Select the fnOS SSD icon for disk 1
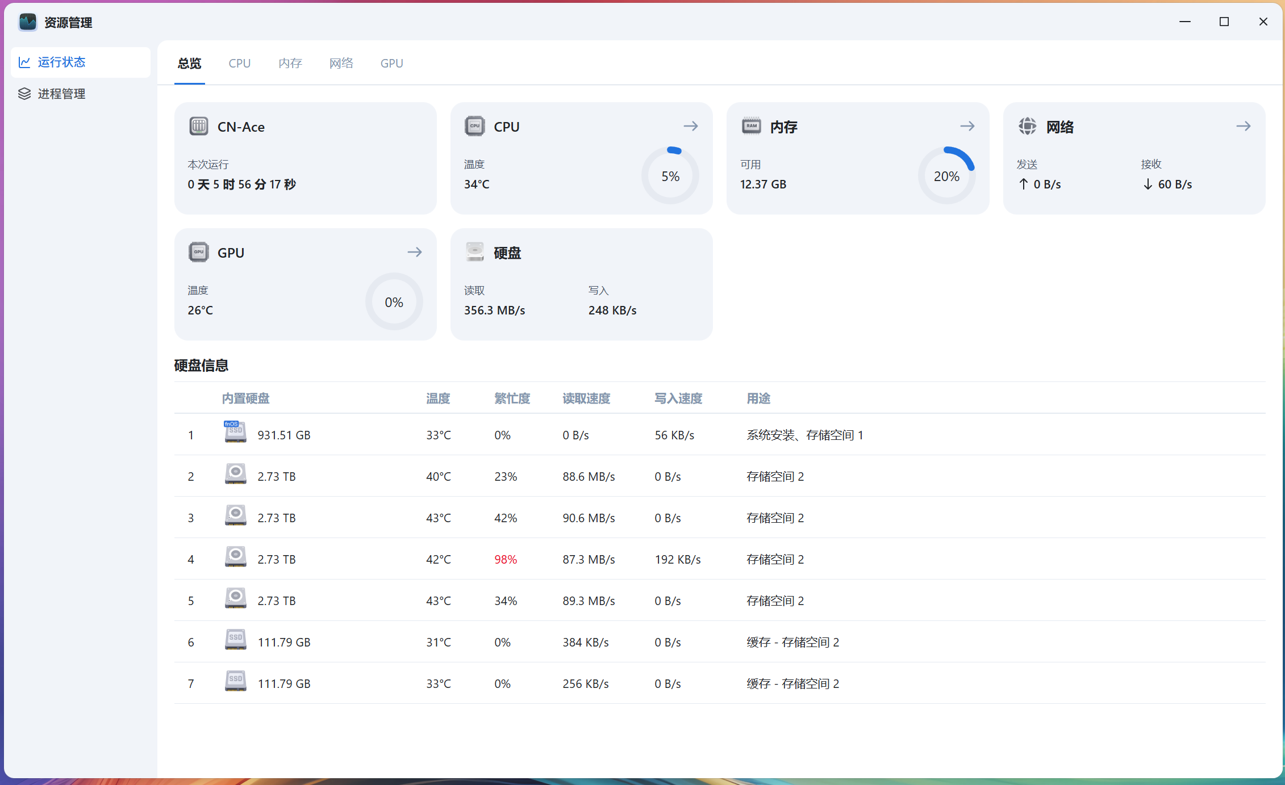Image resolution: width=1285 pixels, height=785 pixels. [235, 431]
